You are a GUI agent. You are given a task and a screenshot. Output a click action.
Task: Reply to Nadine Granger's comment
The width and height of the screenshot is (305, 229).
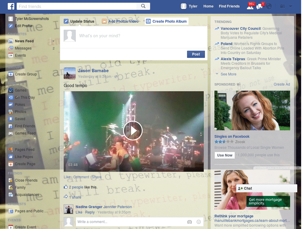pos(90,212)
